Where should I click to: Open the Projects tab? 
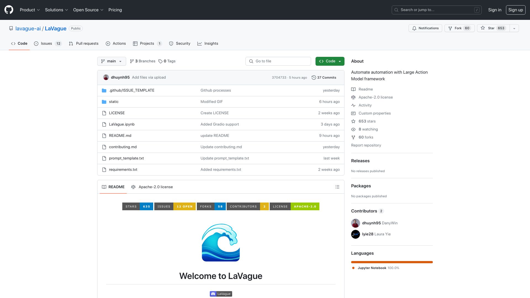(x=147, y=44)
